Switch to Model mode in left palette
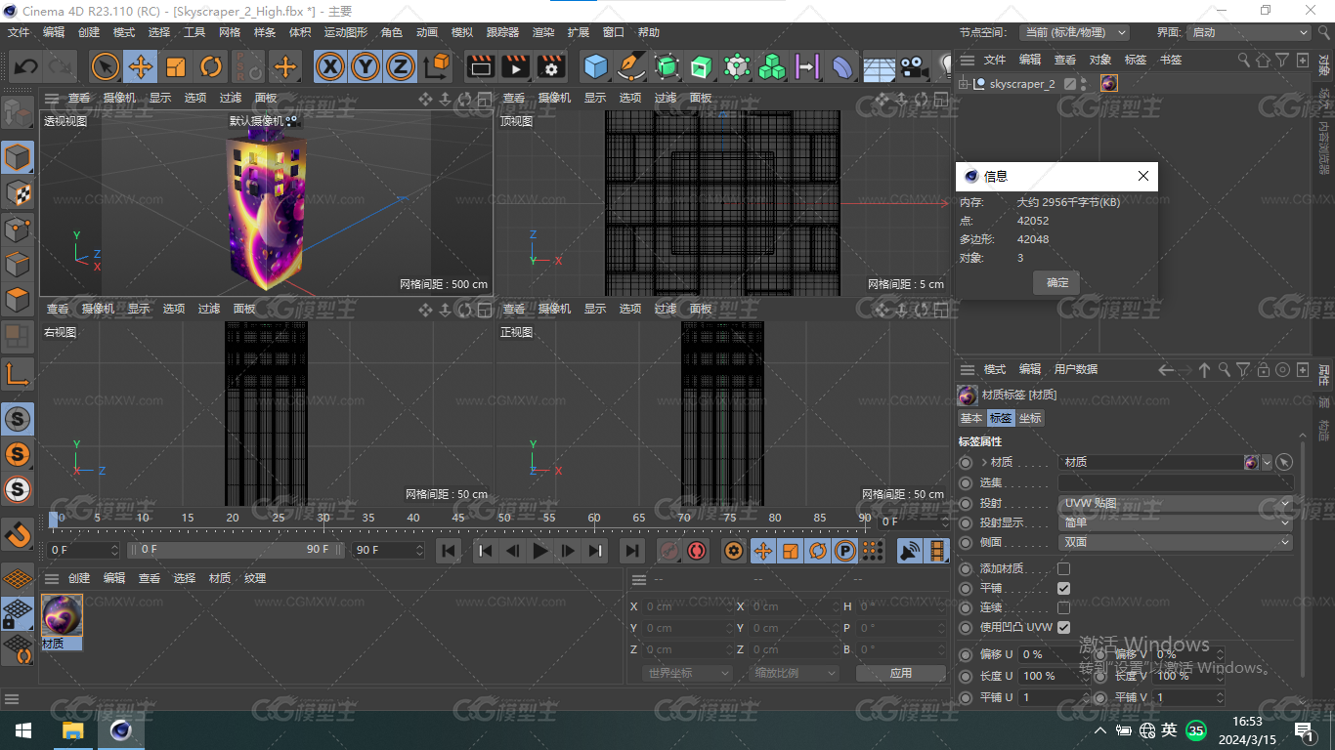 18,156
